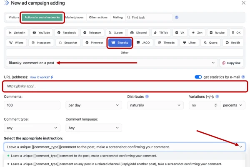Click the URL address input field
The width and height of the screenshot is (250, 167).
125,86
